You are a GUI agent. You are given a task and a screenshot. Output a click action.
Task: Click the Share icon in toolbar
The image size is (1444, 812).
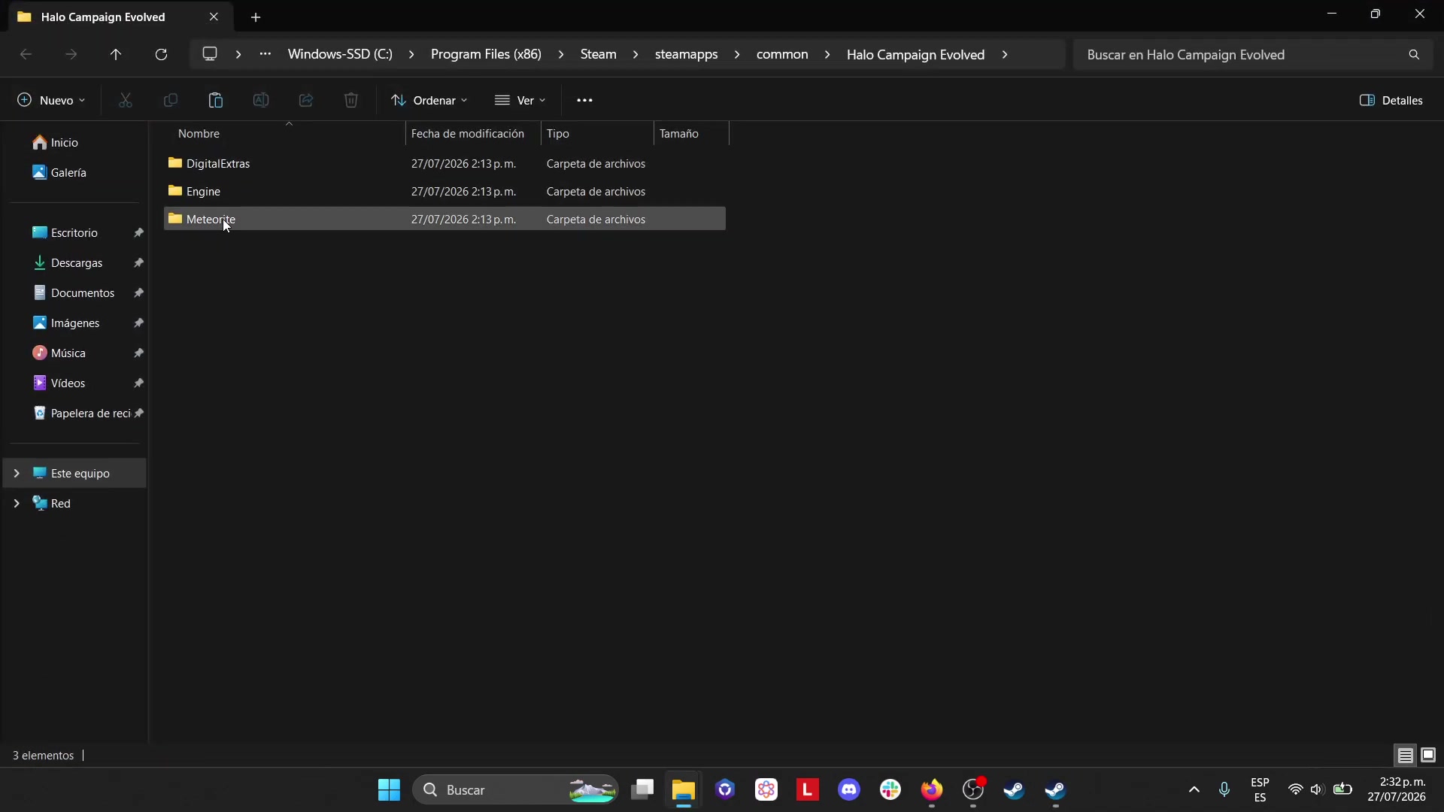tap(306, 100)
